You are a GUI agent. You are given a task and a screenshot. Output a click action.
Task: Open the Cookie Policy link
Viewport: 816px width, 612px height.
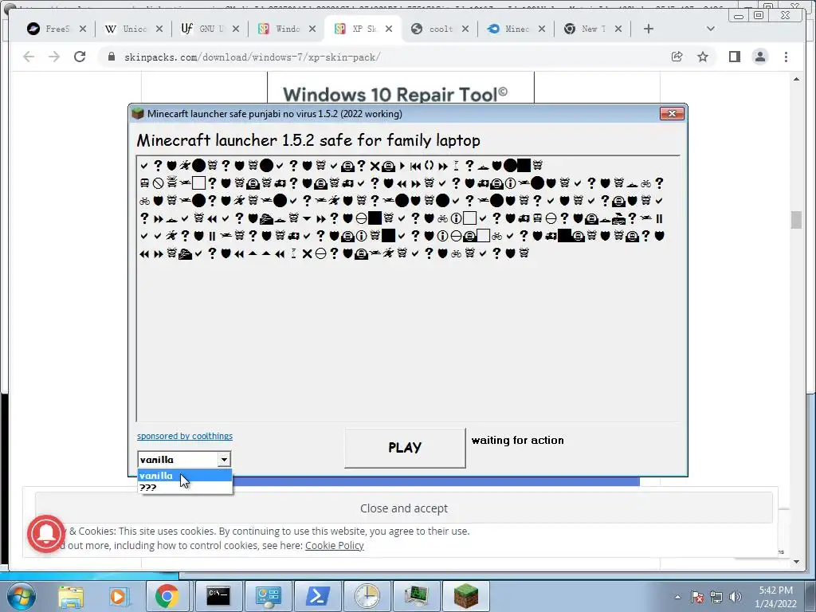(334, 545)
